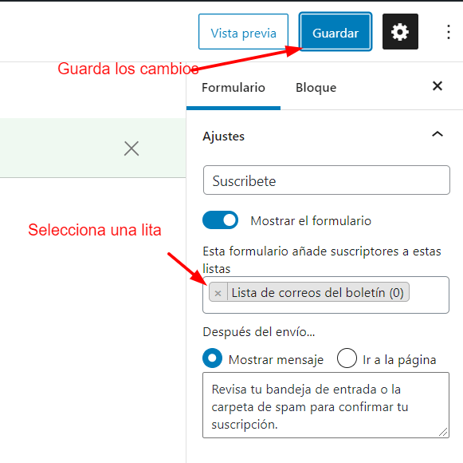Collapse the Ajustes section chevron
This screenshot has width=463, height=463.
point(437,134)
